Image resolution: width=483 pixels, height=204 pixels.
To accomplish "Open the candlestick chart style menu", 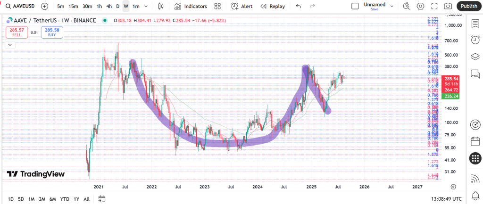I will click(x=160, y=6).
